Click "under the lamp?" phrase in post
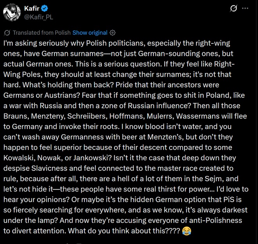Viewport: 258px width, 244px height. [30, 220]
